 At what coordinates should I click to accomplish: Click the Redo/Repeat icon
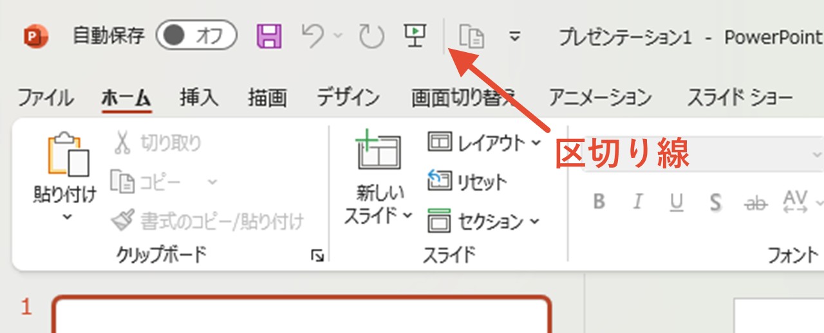pos(371,37)
